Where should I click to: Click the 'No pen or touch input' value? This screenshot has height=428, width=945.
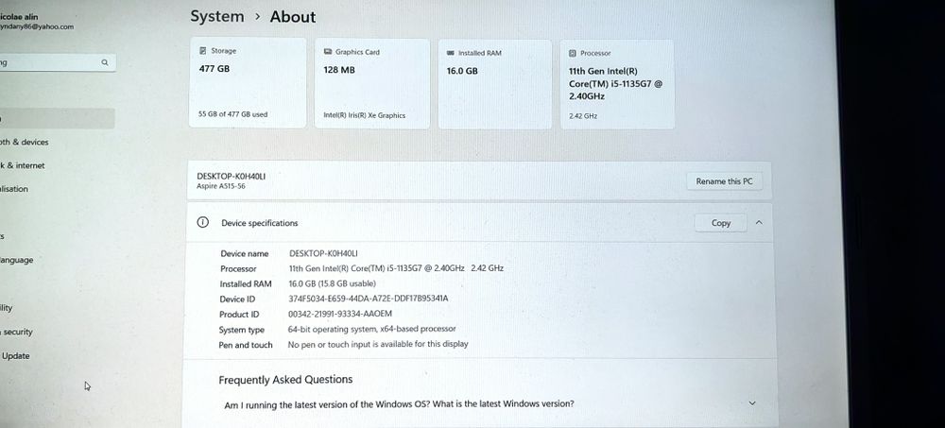pos(378,344)
